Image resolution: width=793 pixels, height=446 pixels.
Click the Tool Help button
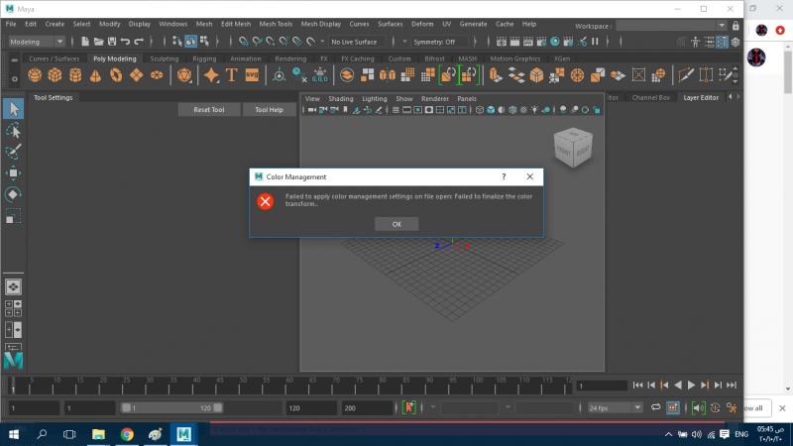click(x=269, y=110)
